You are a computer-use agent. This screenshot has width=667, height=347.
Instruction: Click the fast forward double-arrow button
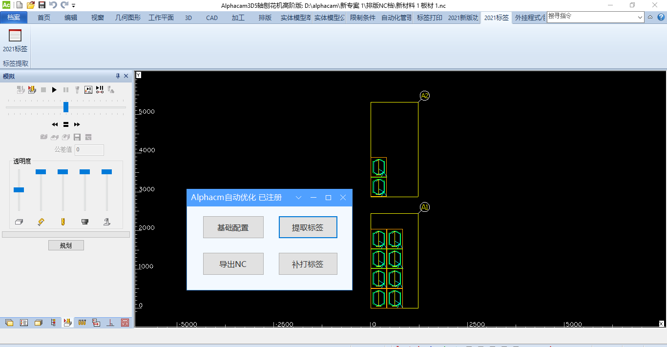click(77, 124)
